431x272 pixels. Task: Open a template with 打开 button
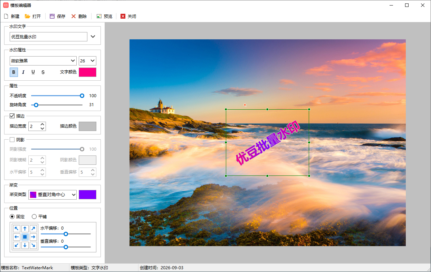33,16
